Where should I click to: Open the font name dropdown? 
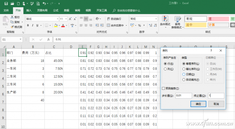click(x=57, y=19)
